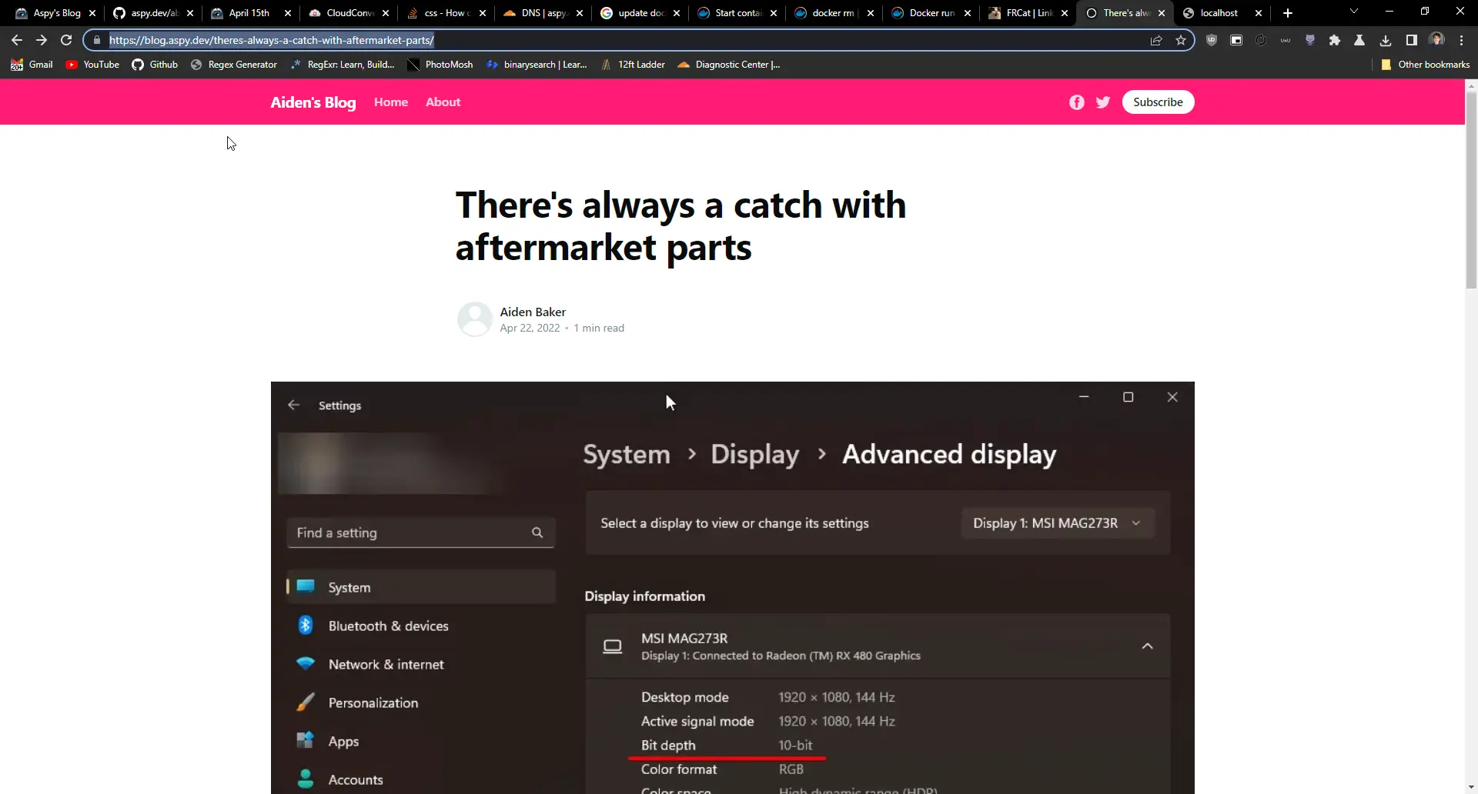The height and width of the screenshot is (794, 1478).
Task: Open the Twitter icon in blog header
Action: pyautogui.click(x=1102, y=102)
